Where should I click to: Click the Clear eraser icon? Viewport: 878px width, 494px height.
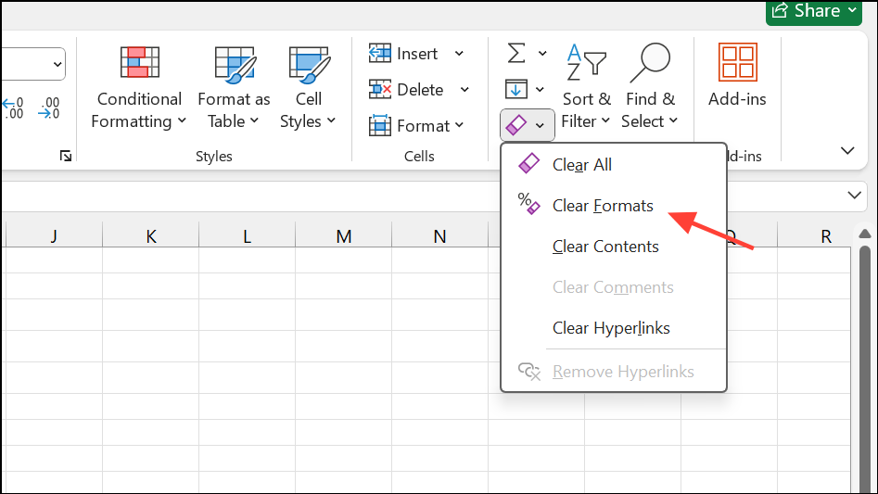pos(517,124)
